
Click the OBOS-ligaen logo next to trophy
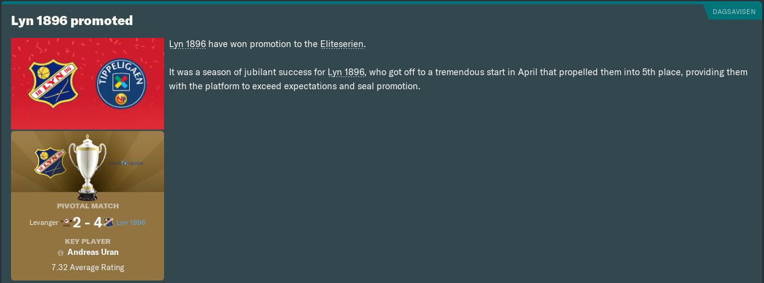(x=126, y=163)
